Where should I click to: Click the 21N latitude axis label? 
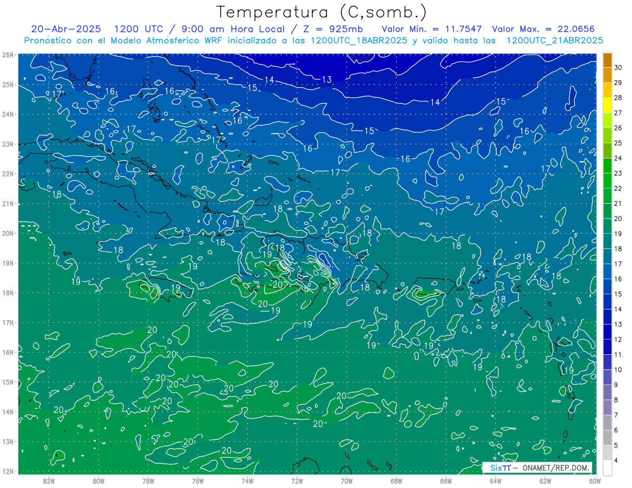tap(8, 204)
